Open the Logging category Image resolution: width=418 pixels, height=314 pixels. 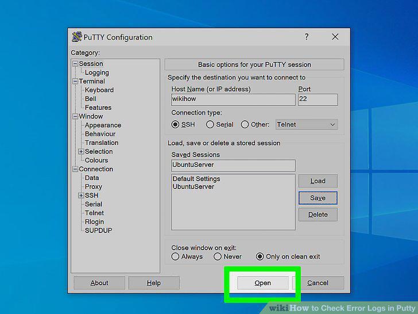click(97, 72)
